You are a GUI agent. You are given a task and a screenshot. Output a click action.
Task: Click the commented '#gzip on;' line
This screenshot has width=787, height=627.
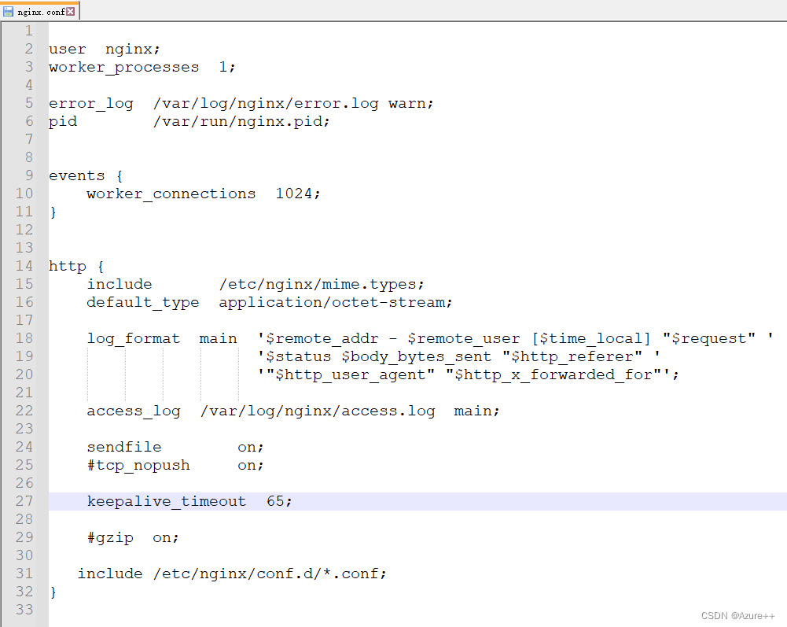133,537
